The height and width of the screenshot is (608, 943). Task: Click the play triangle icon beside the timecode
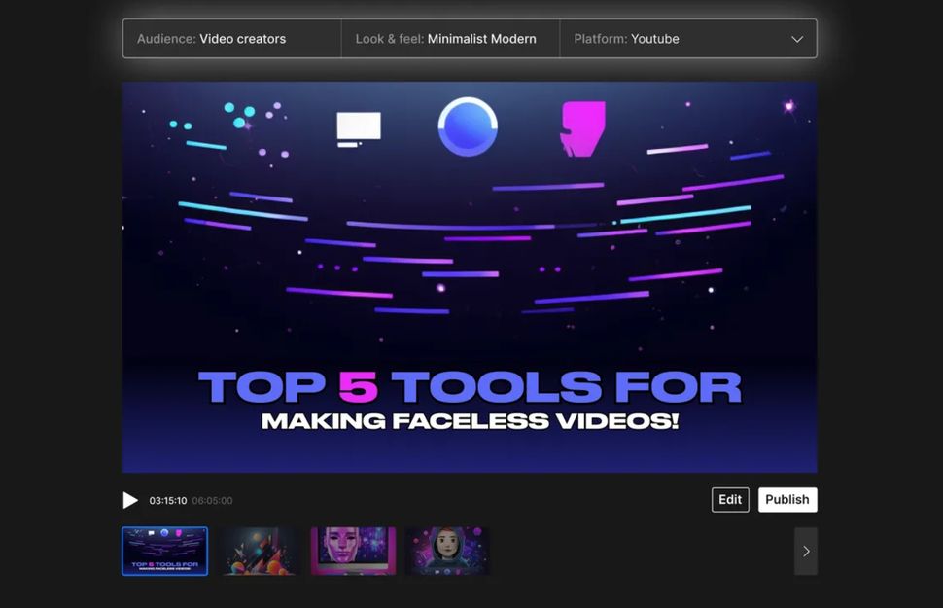(x=130, y=500)
